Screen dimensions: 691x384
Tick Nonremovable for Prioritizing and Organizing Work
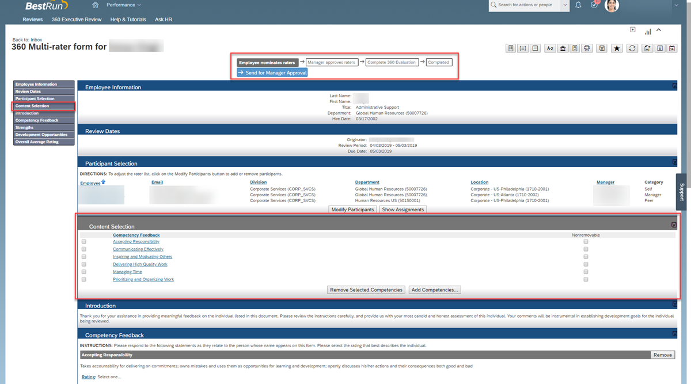586,279
